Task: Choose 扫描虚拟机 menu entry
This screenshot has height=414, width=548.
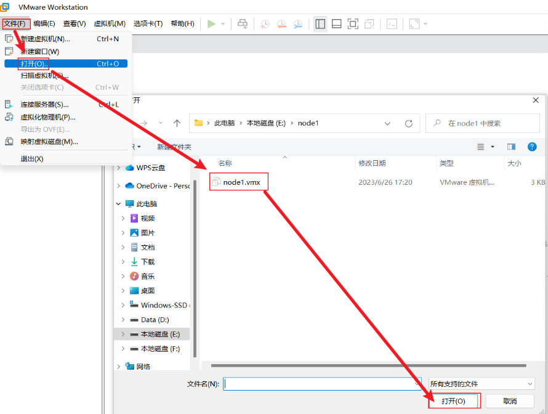Action: 66,76
